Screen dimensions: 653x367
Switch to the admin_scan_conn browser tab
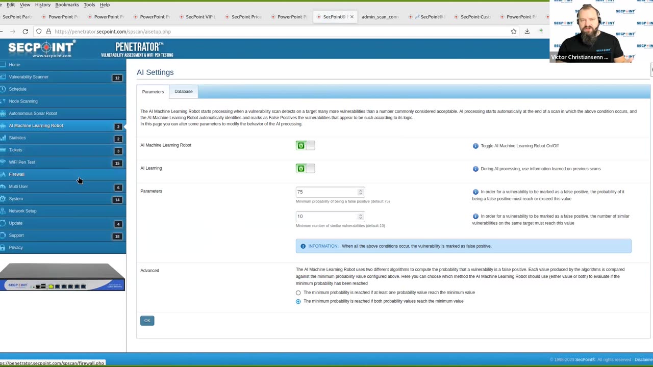[380, 17]
